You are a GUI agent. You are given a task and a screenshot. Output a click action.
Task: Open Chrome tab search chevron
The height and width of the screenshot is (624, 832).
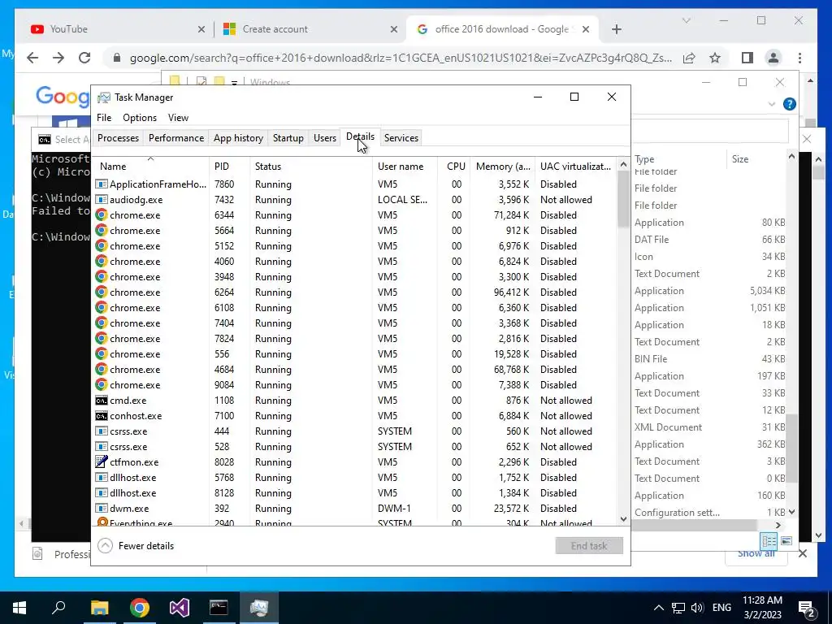pyautogui.click(x=686, y=20)
